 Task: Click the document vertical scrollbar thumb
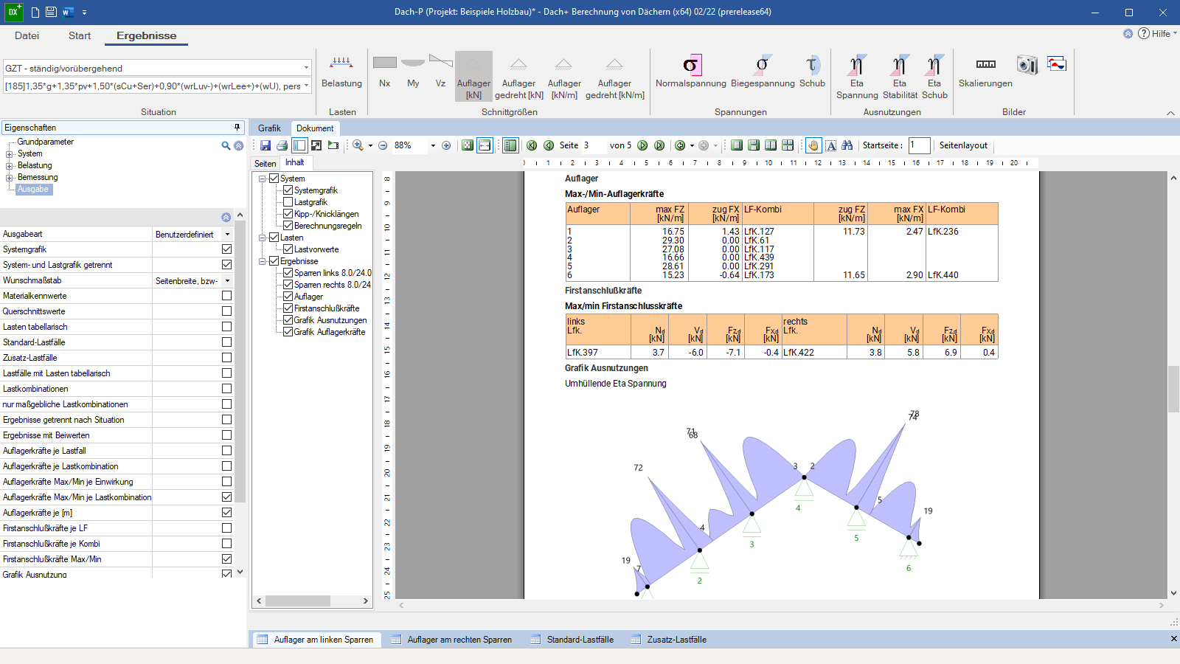pyautogui.click(x=1173, y=389)
